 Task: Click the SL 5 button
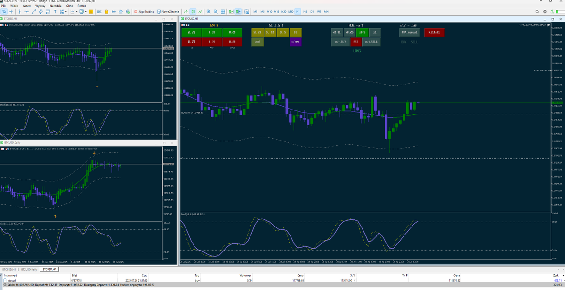click(x=282, y=32)
